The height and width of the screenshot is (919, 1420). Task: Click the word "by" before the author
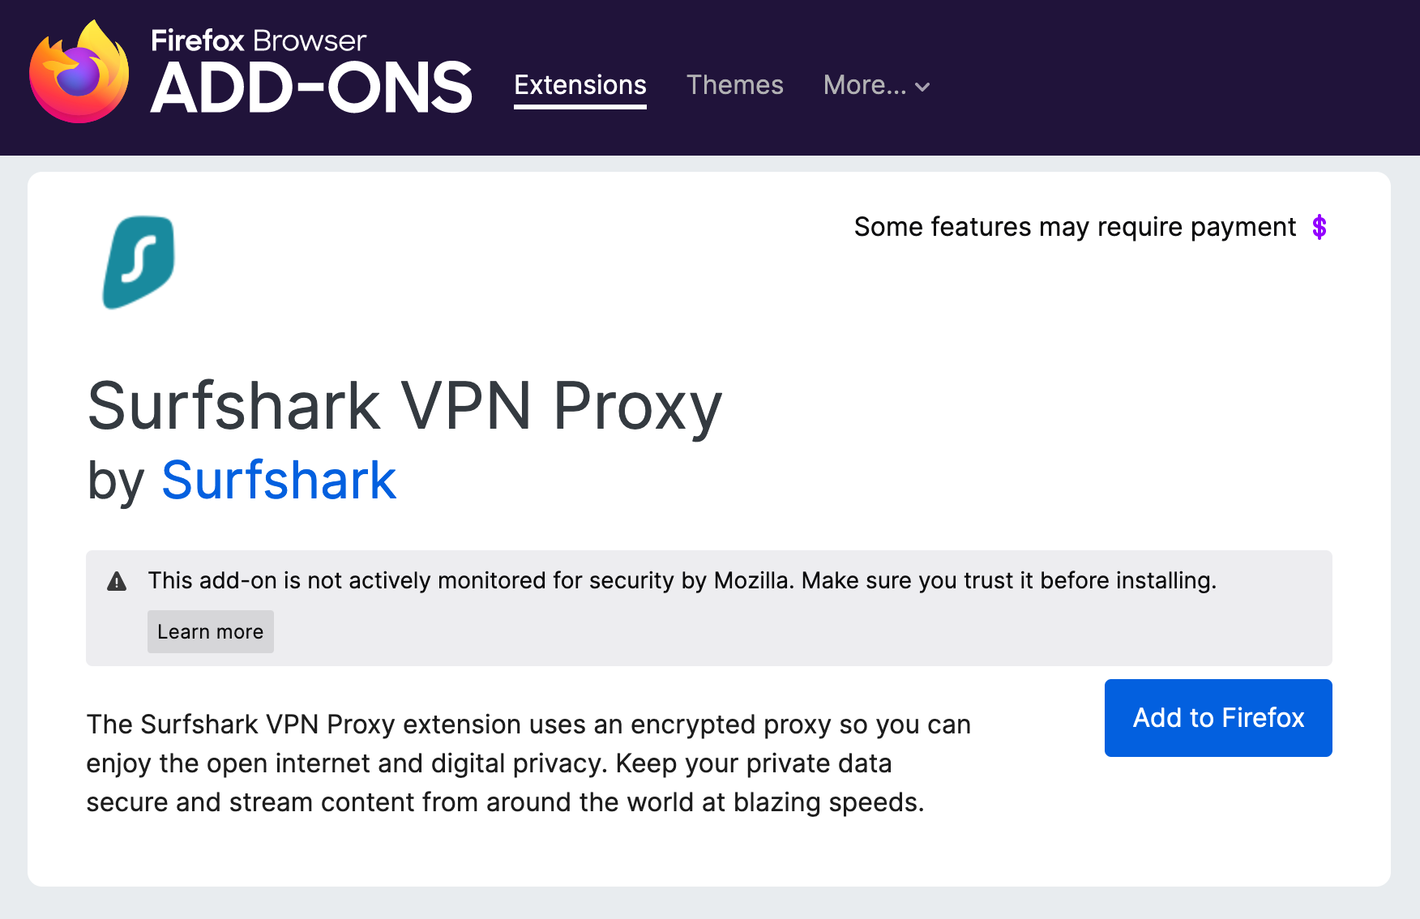click(x=115, y=481)
